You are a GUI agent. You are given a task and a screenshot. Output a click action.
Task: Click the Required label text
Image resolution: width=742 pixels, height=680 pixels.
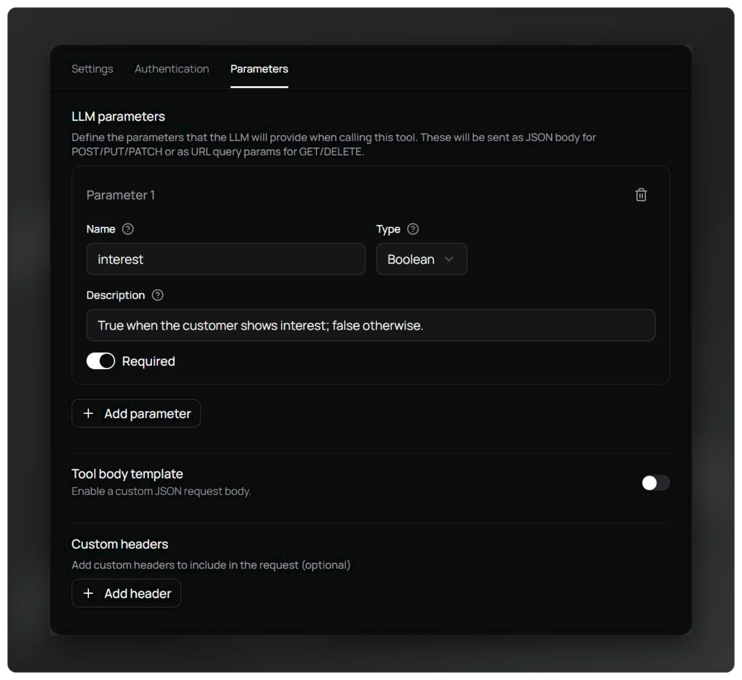(x=148, y=361)
